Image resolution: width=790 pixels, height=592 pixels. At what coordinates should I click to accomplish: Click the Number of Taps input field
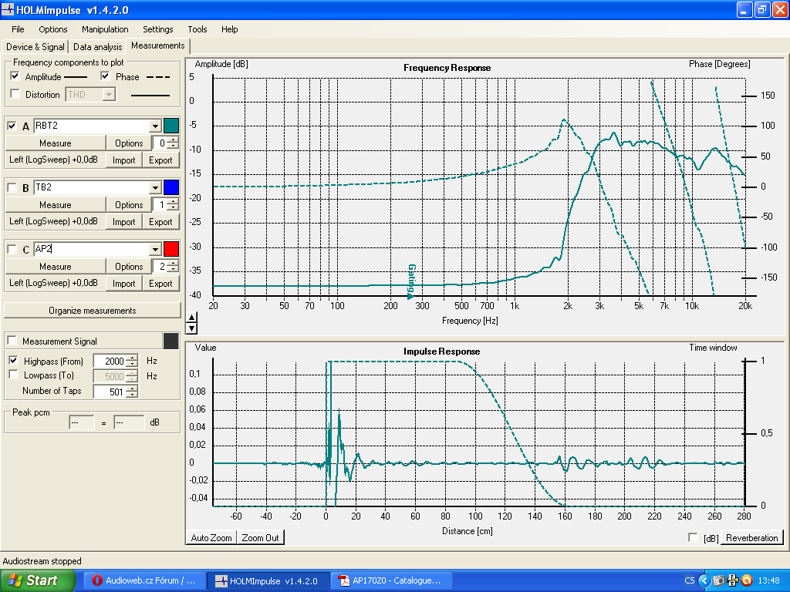coord(110,392)
